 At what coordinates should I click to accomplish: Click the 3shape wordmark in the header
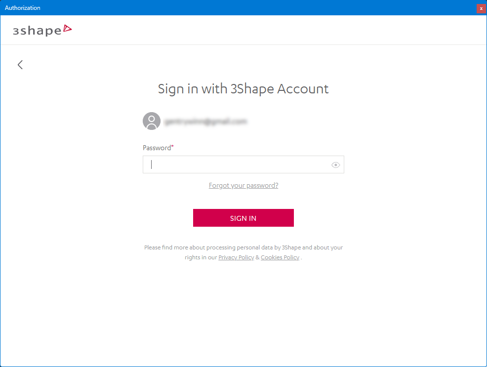click(x=37, y=31)
